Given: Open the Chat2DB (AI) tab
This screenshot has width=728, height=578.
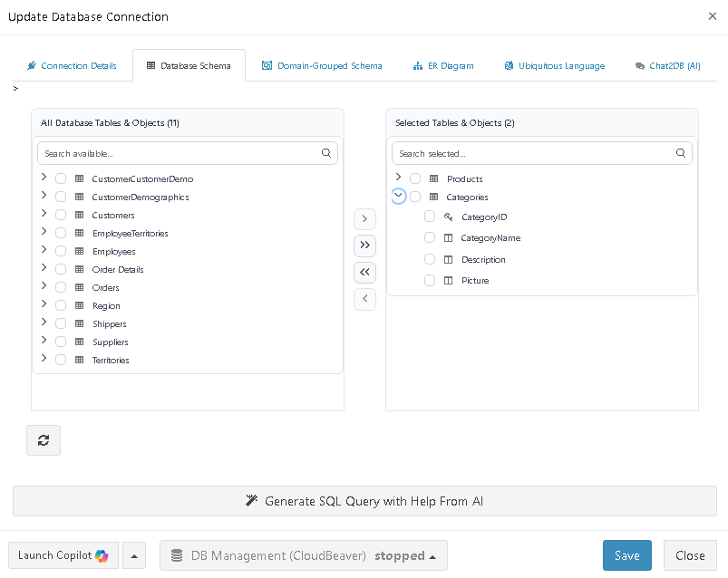Looking at the screenshot, I should click(x=667, y=65).
